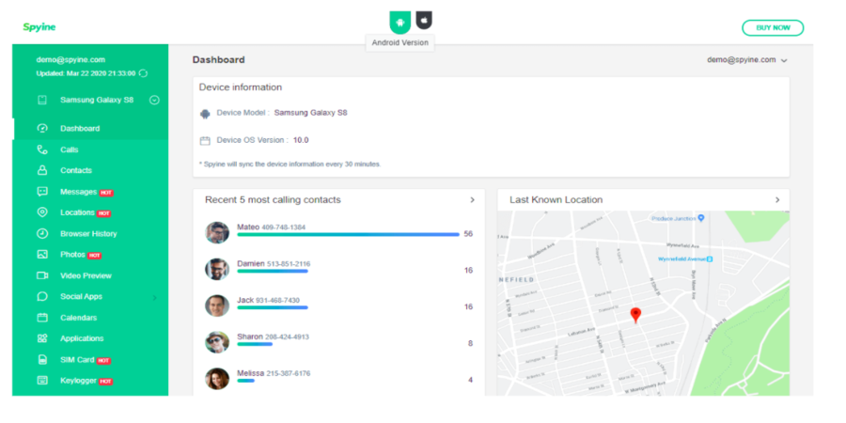This screenshot has height=423, width=846.
Task: Click Damien's call count bar
Action: 273,271
